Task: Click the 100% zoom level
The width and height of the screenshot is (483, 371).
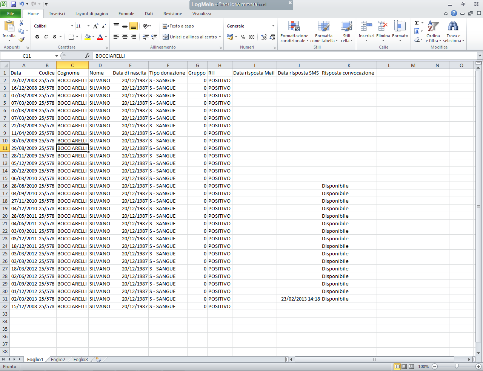Action: [423, 366]
